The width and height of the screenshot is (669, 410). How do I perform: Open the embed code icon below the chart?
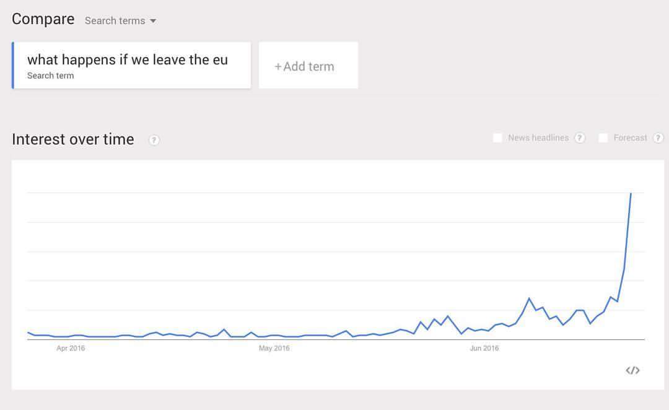click(632, 370)
